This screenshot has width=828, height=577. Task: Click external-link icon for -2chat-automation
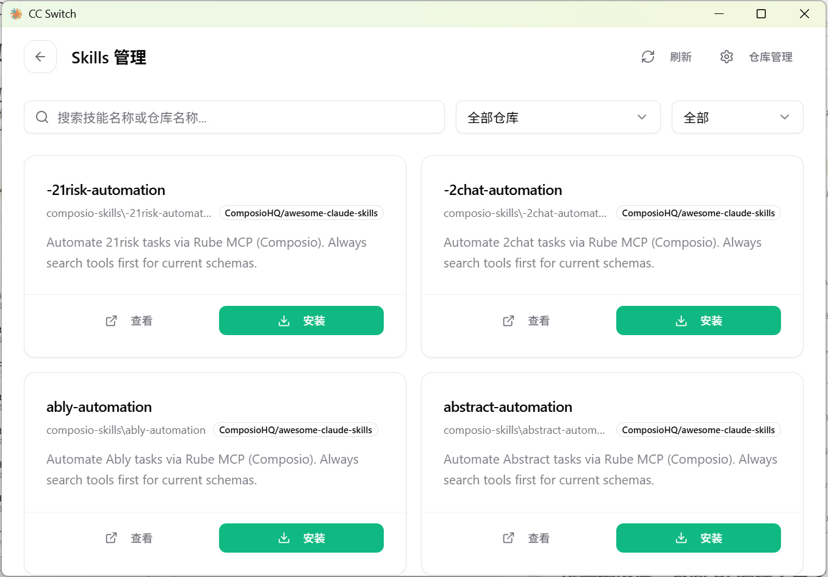[508, 320]
